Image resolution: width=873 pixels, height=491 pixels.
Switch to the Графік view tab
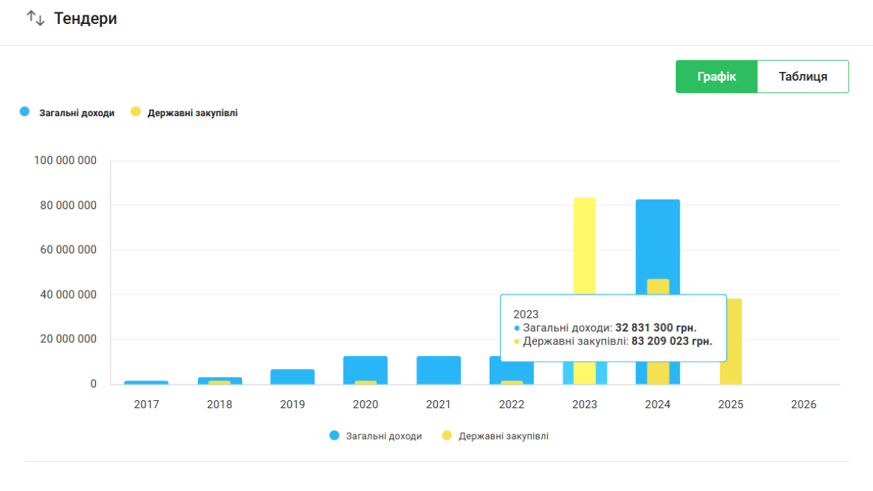pyautogui.click(x=717, y=76)
